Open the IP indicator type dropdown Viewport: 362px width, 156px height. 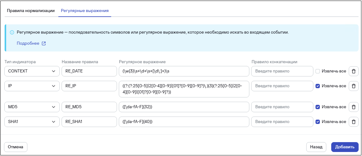point(32,86)
